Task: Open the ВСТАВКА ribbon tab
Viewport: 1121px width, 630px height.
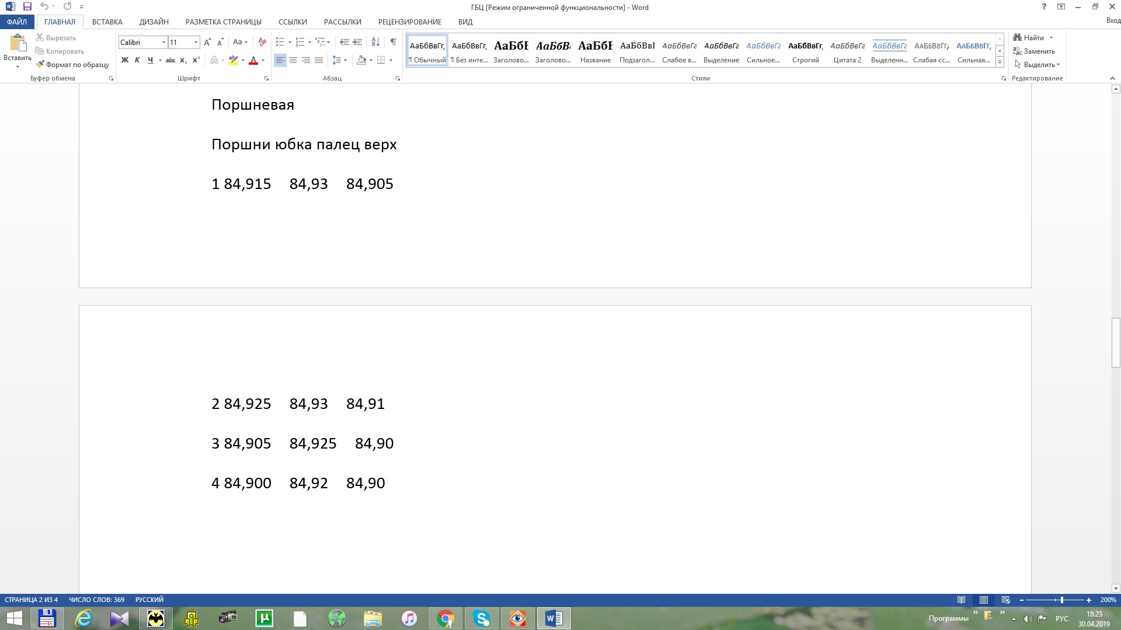Action: tap(107, 22)
